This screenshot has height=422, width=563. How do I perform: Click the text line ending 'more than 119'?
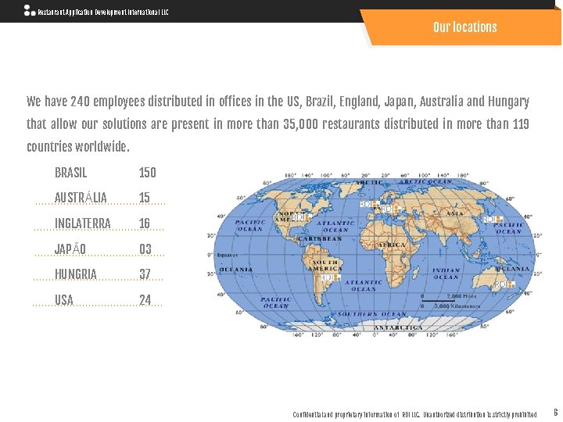278,124
